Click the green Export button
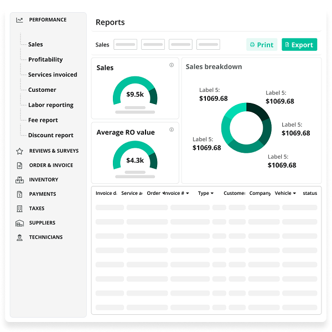This screenshot has height=332, width=332. (299, 45)
